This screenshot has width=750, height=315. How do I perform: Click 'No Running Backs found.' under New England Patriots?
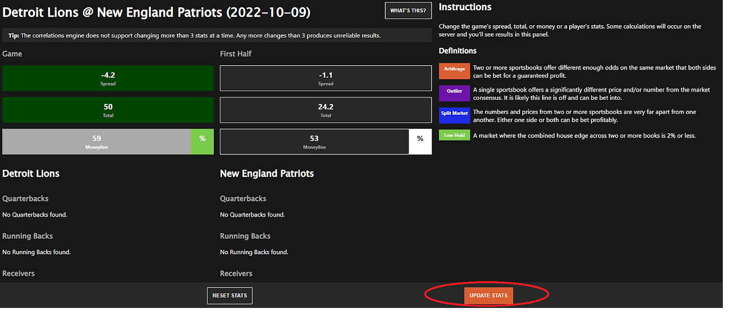pos(254,252)
